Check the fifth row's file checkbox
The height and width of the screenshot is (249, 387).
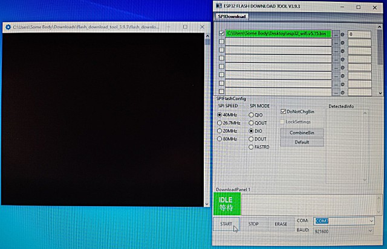[221, 66]
